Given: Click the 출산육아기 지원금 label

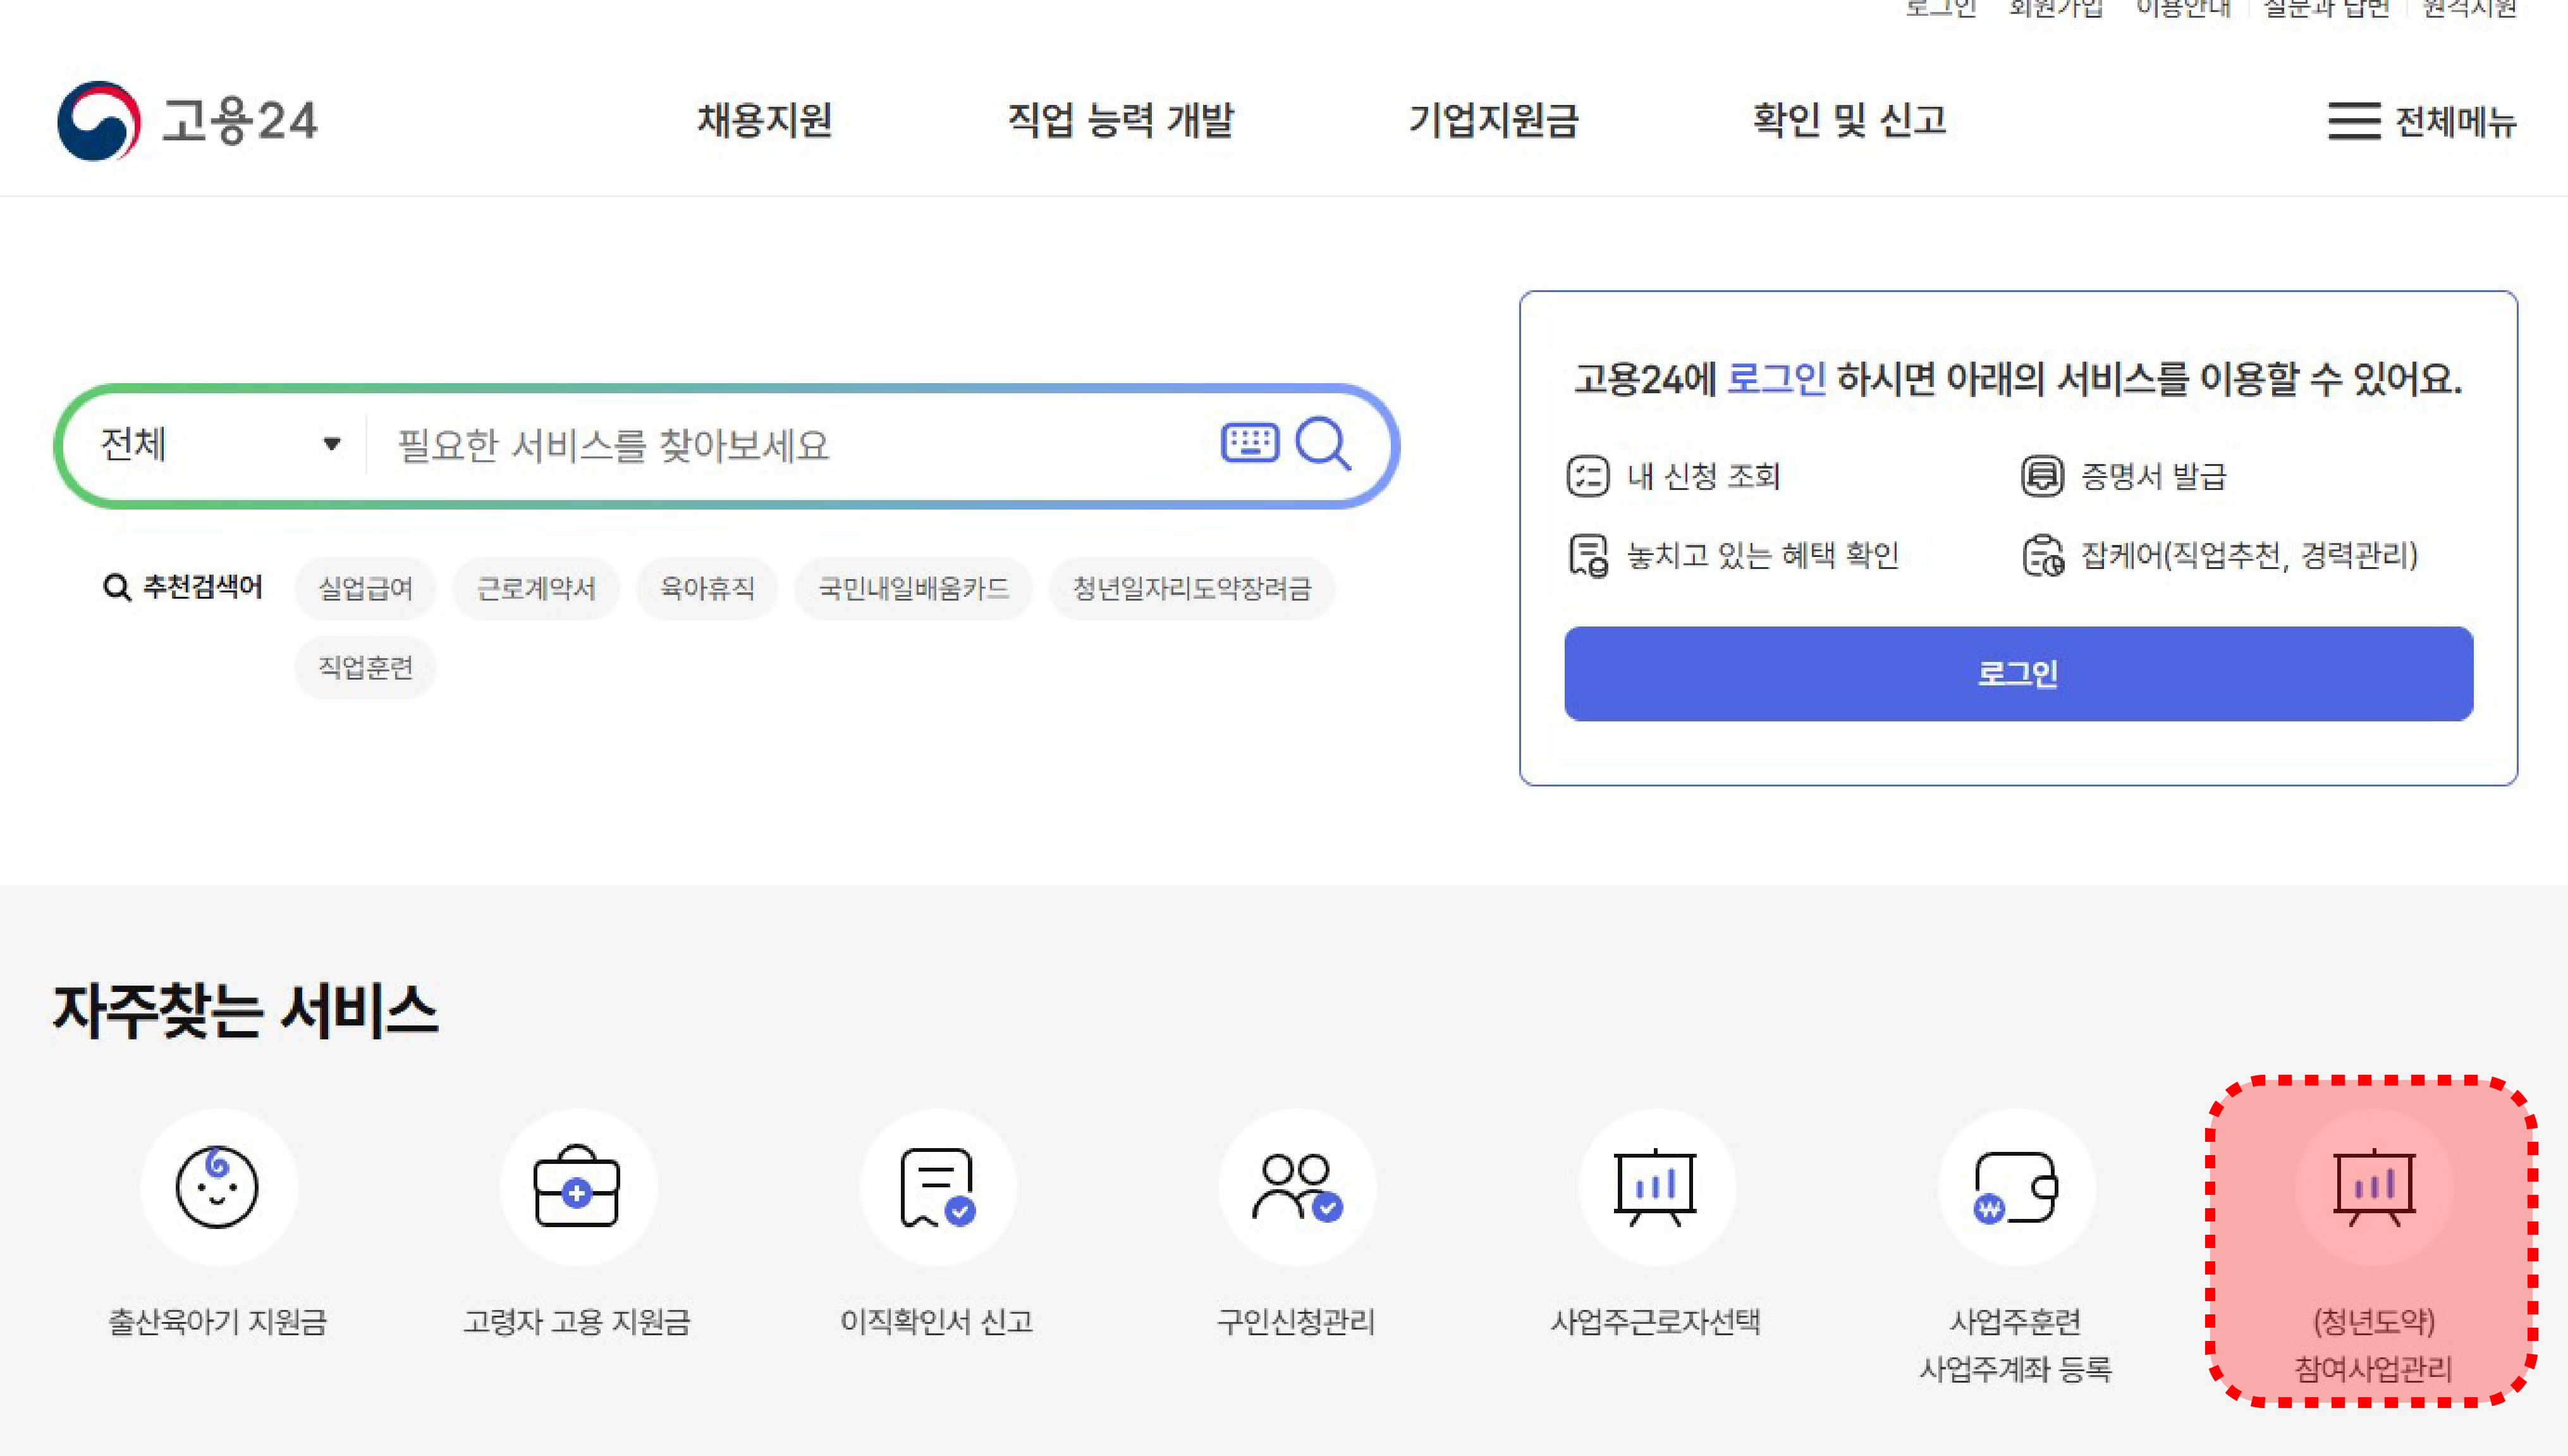Looking at the screenshot, I should (x=218, y=1322).
